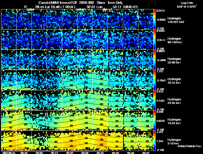This screenshot has width=203, height=154.
Task: Click the '09:26' time axis label
Action: click(x=85, y=153)
